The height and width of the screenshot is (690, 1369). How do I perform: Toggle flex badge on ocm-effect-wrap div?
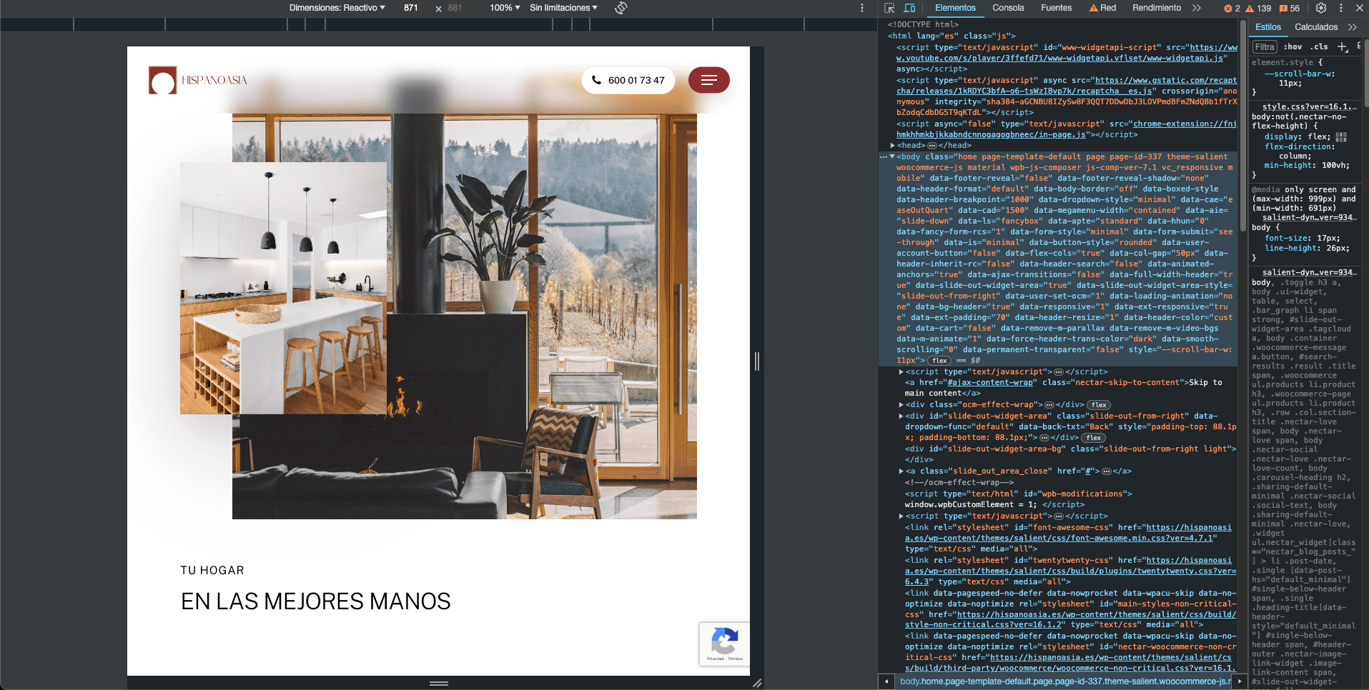coord(1099,405)
